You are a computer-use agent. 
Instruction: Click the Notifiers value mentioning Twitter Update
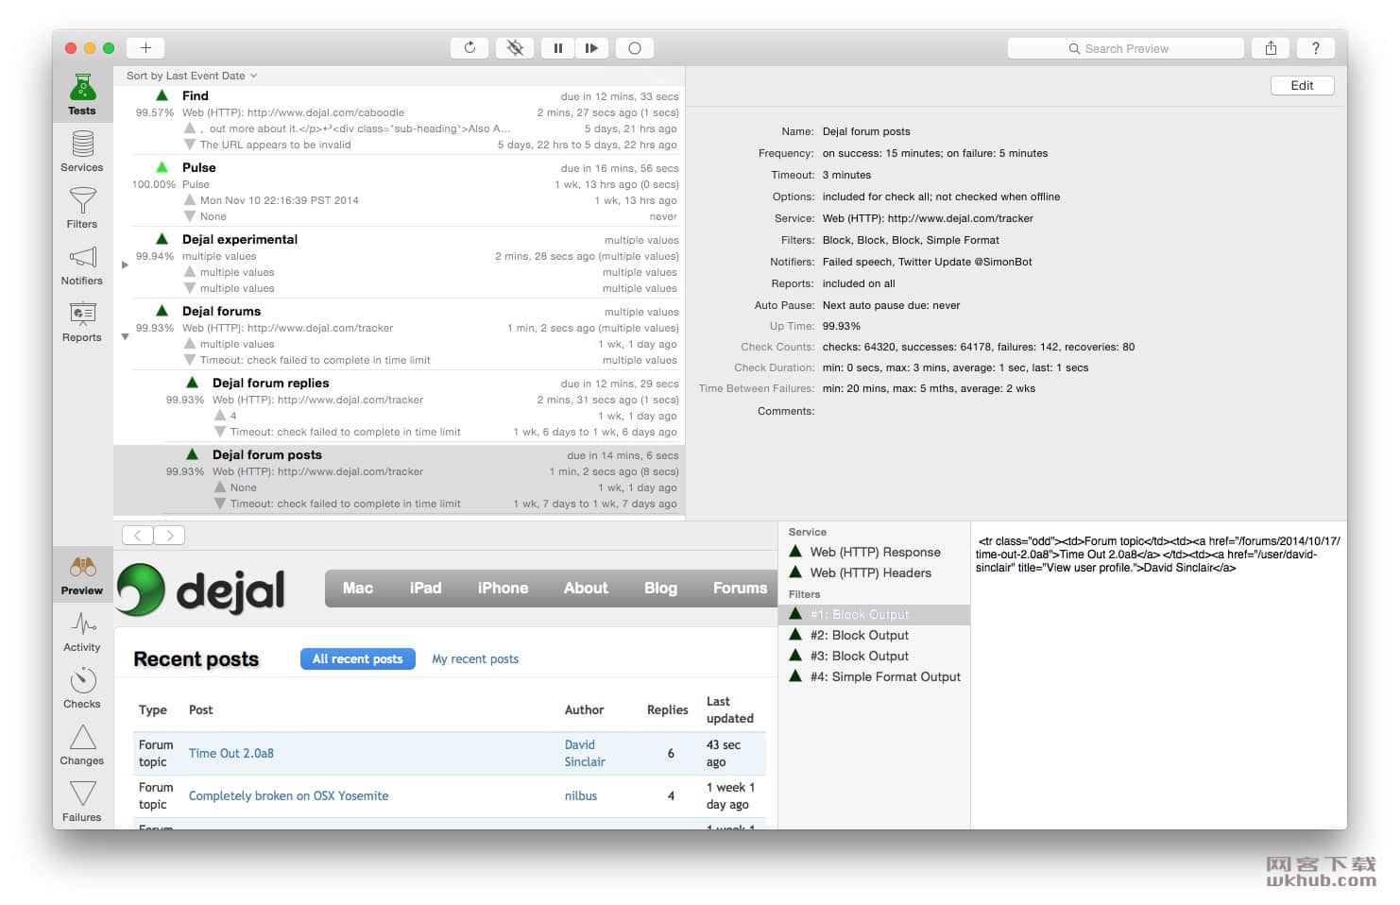pos(927,262)
